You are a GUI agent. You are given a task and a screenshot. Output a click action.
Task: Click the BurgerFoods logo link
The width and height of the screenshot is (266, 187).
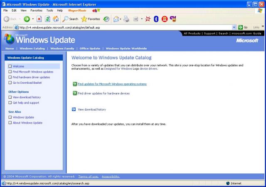click(x=77, y=10)
